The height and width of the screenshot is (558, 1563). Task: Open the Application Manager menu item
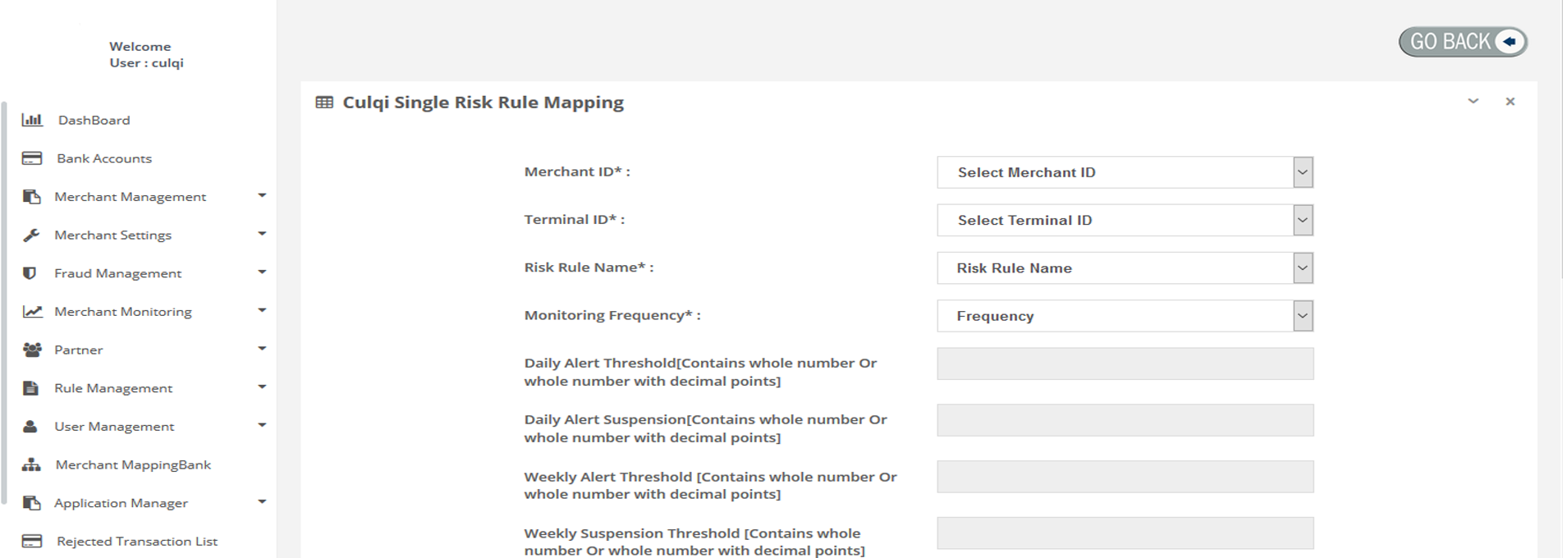pyautogui.click(x=121, y=503)
